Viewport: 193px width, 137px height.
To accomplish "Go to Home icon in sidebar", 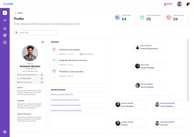I will point(5,29).
